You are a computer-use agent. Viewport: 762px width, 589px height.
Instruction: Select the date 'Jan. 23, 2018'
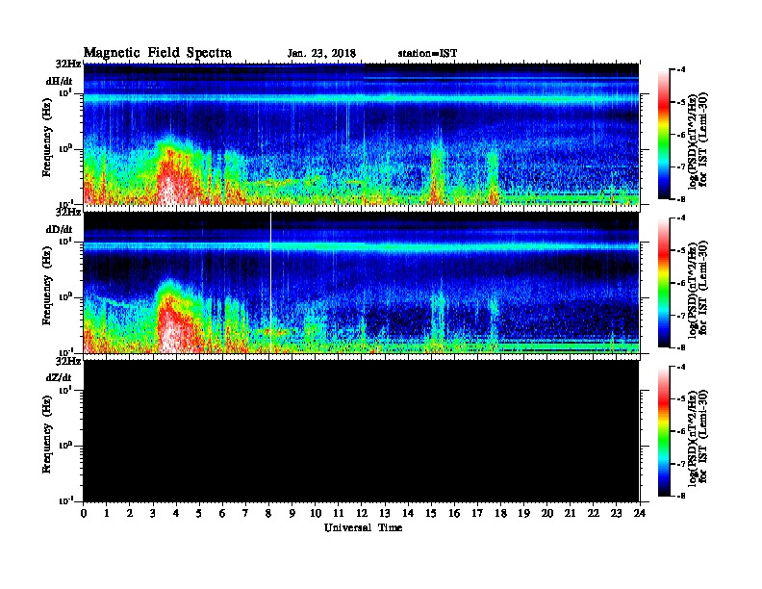click(321, 54)
